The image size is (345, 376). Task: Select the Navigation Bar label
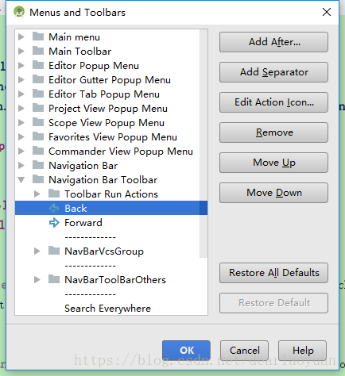pyautogui.click(x=83, y=166)
